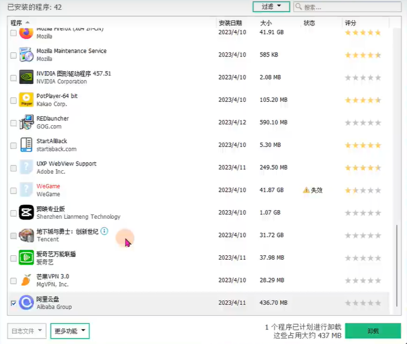
Task: Sort by 评分 column header
Action: point(350,23)
